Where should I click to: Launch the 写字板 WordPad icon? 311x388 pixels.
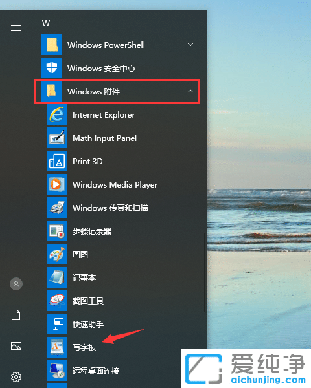(x=57, y=347)
